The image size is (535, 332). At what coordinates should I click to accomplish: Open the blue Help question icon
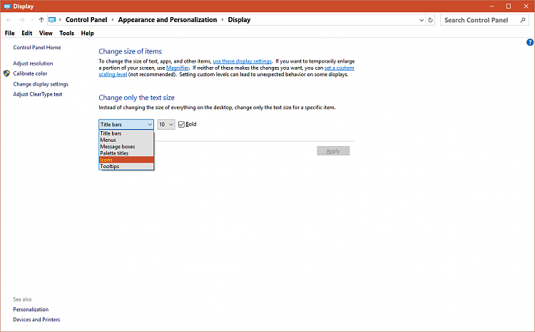(529, 42)
